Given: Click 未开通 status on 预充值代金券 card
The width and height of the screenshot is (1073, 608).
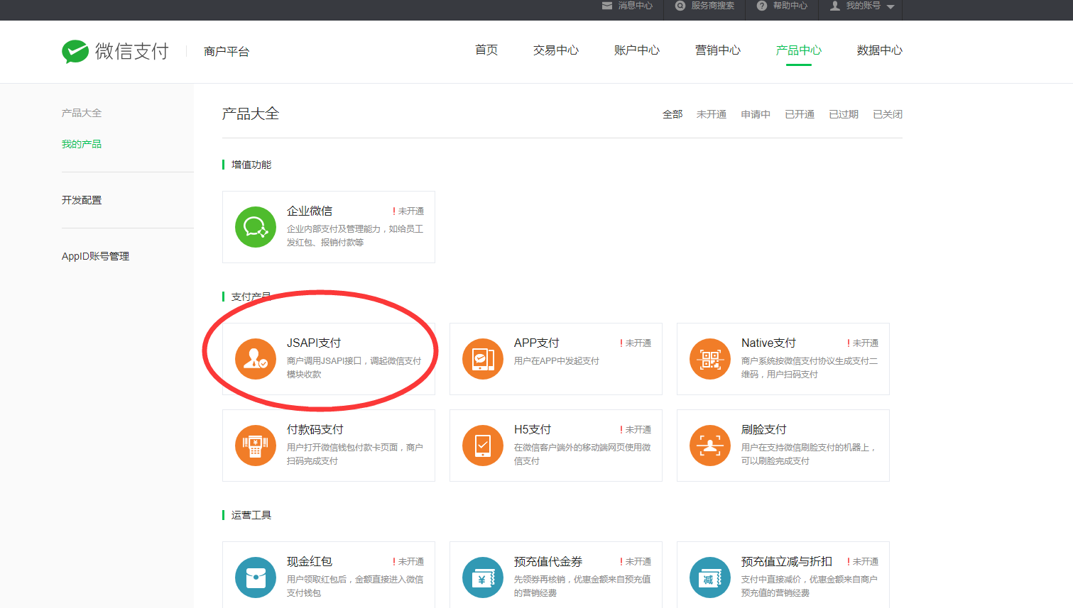Looking at the screenshot, I should [636, 562].
